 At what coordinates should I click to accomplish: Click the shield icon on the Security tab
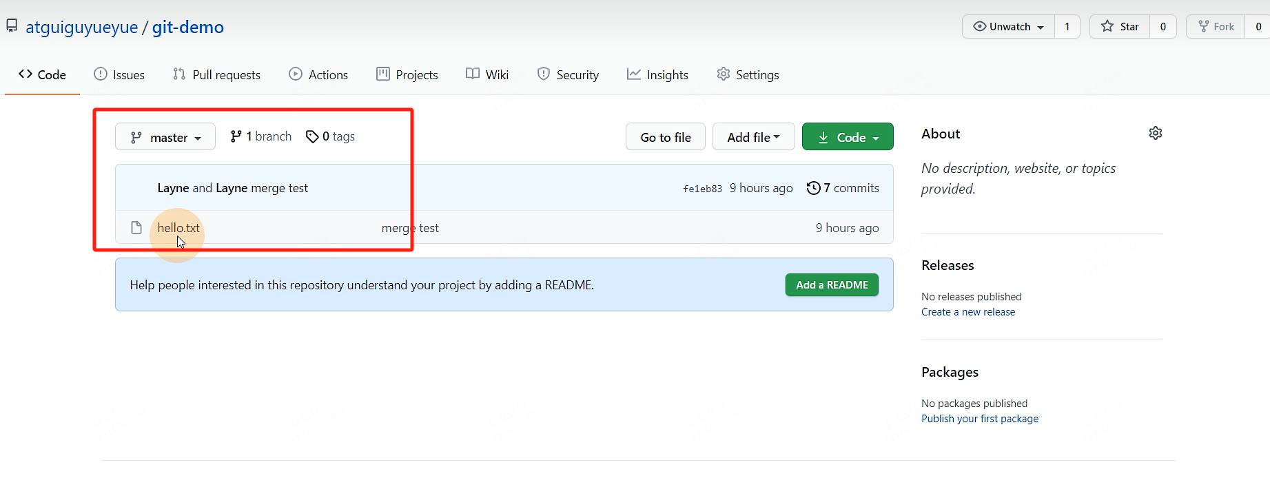click(544, 74)
